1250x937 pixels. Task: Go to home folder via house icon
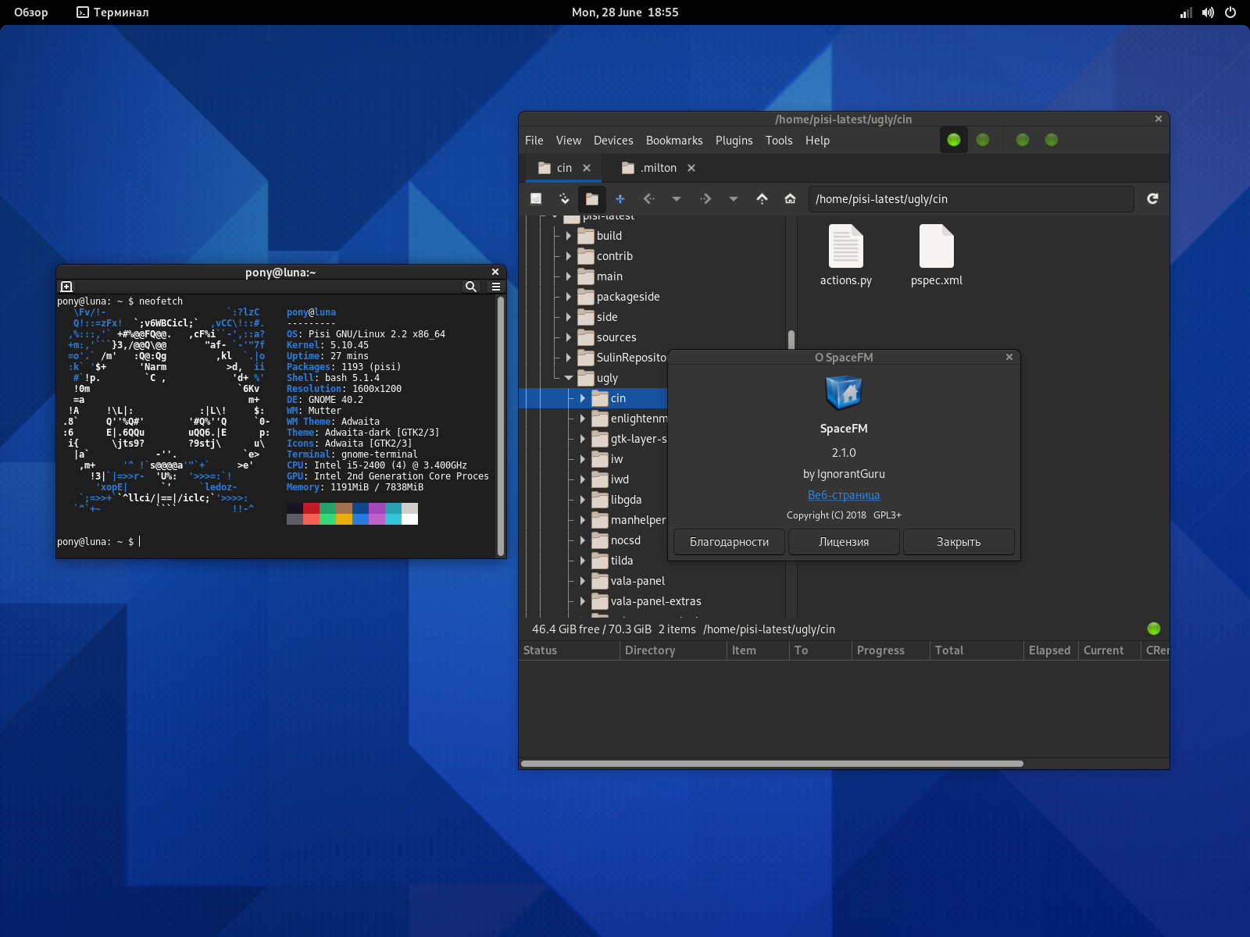(x=790, y=199)
